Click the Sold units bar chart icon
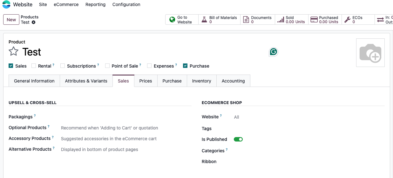The image size is (393, 178). [x=281, y=20]
